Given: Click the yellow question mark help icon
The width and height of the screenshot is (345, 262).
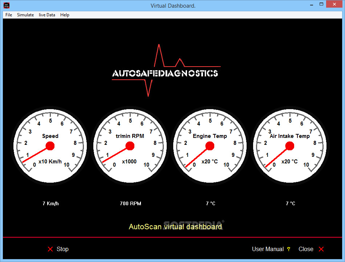Looking at the screenshot, I should 288,249.
